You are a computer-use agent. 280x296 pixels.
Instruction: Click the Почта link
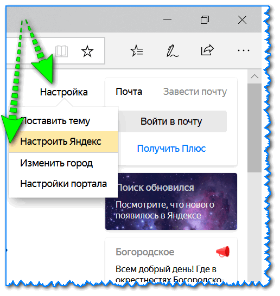[x=129, y=92]
